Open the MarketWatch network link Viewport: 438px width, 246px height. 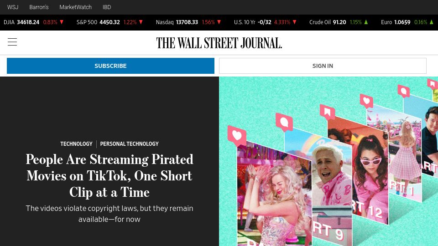(x=75, y=7)
